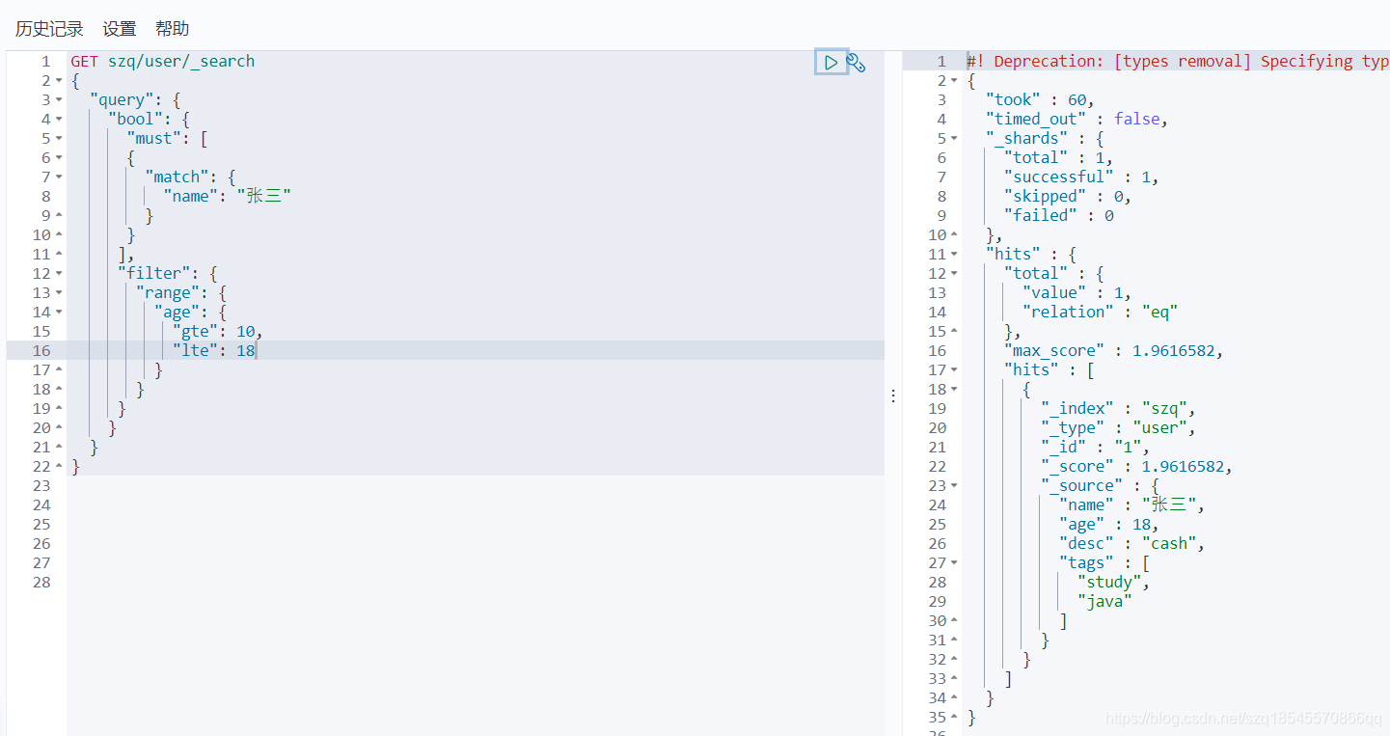The image size is (1390, 736).
Task: Click the "_type" : "user" line
Action: tap(1119, 427)
